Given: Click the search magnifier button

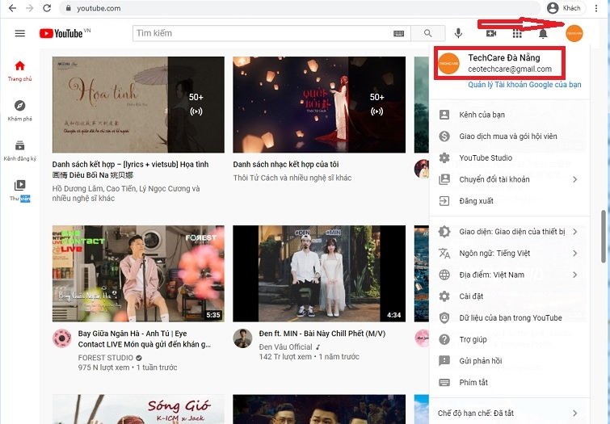Looking at the screenshot, I should click(x=428, y=33).
